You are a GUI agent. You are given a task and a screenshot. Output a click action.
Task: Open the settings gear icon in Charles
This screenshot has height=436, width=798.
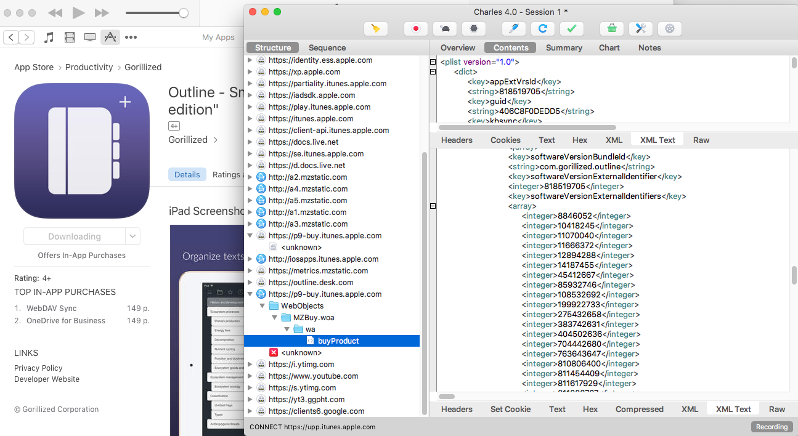coord(669,28)
